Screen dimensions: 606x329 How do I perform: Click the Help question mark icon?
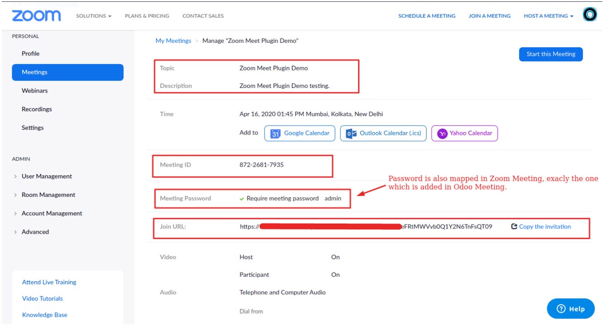pos(561,309)
